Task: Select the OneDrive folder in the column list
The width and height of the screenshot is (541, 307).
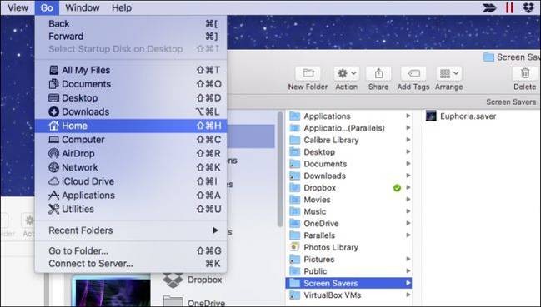Action: [348, 223]
